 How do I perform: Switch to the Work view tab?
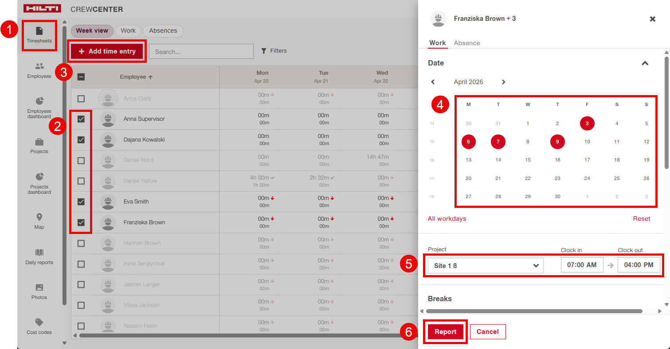click(128, 31)
